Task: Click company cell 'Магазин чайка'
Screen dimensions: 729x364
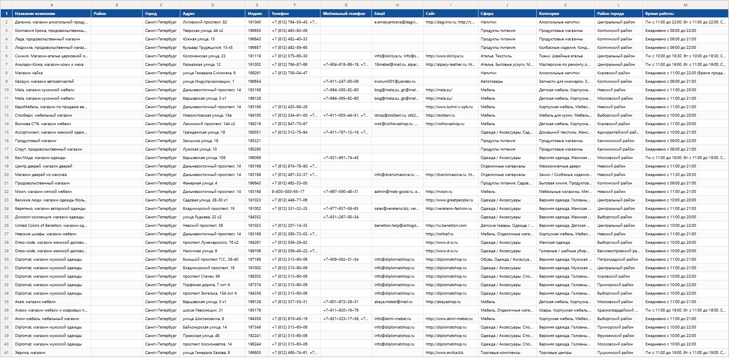Action: click(x=52, y=73)
